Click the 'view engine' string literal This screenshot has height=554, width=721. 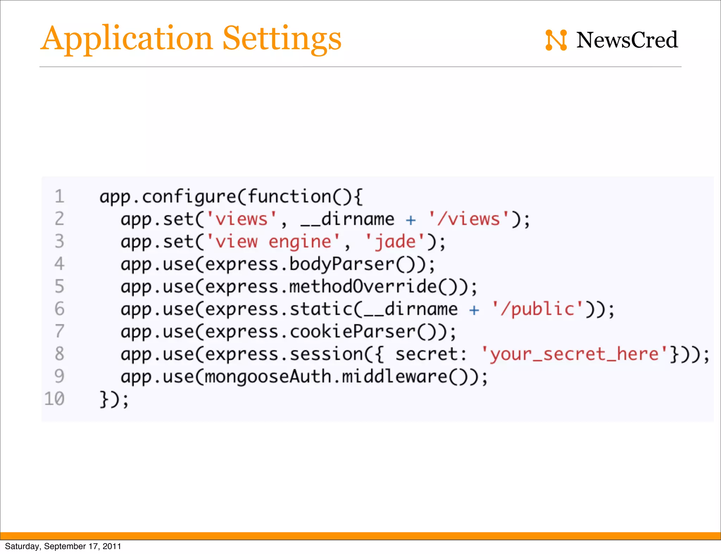(x=273, y=242)
